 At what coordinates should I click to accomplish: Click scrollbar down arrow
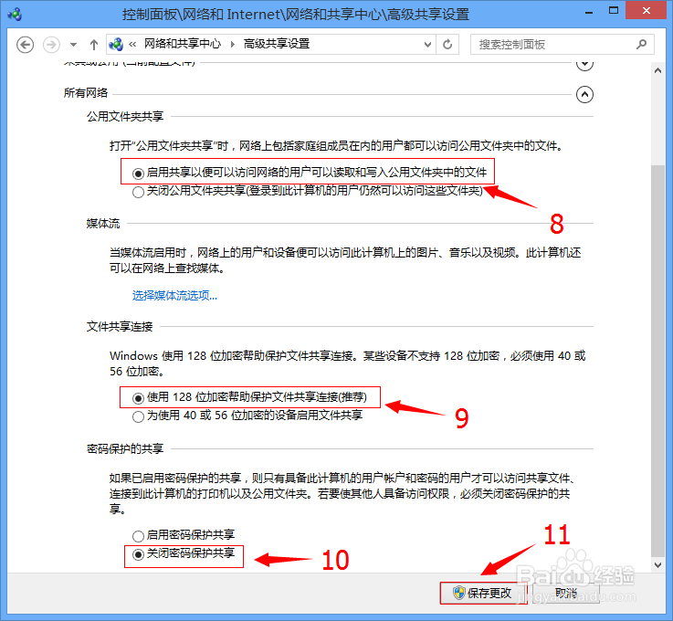[658, 564]
